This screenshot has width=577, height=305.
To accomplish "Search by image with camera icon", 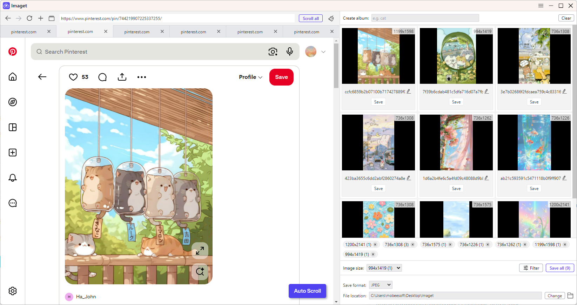I will coord(273,52).
